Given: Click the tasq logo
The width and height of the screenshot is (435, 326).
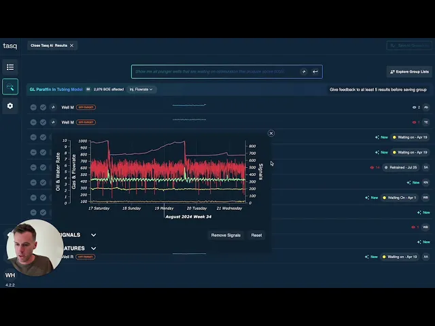Looking at the screenshot, I should 10,46.
